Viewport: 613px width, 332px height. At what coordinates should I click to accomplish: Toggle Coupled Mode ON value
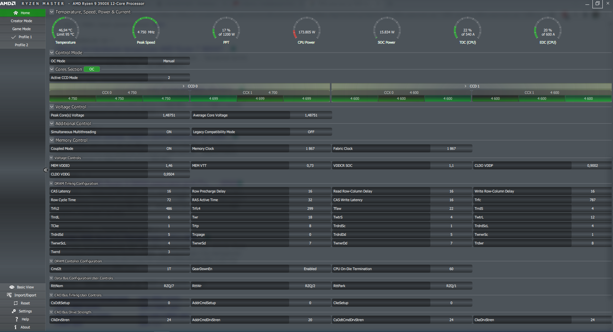[169, 149]
